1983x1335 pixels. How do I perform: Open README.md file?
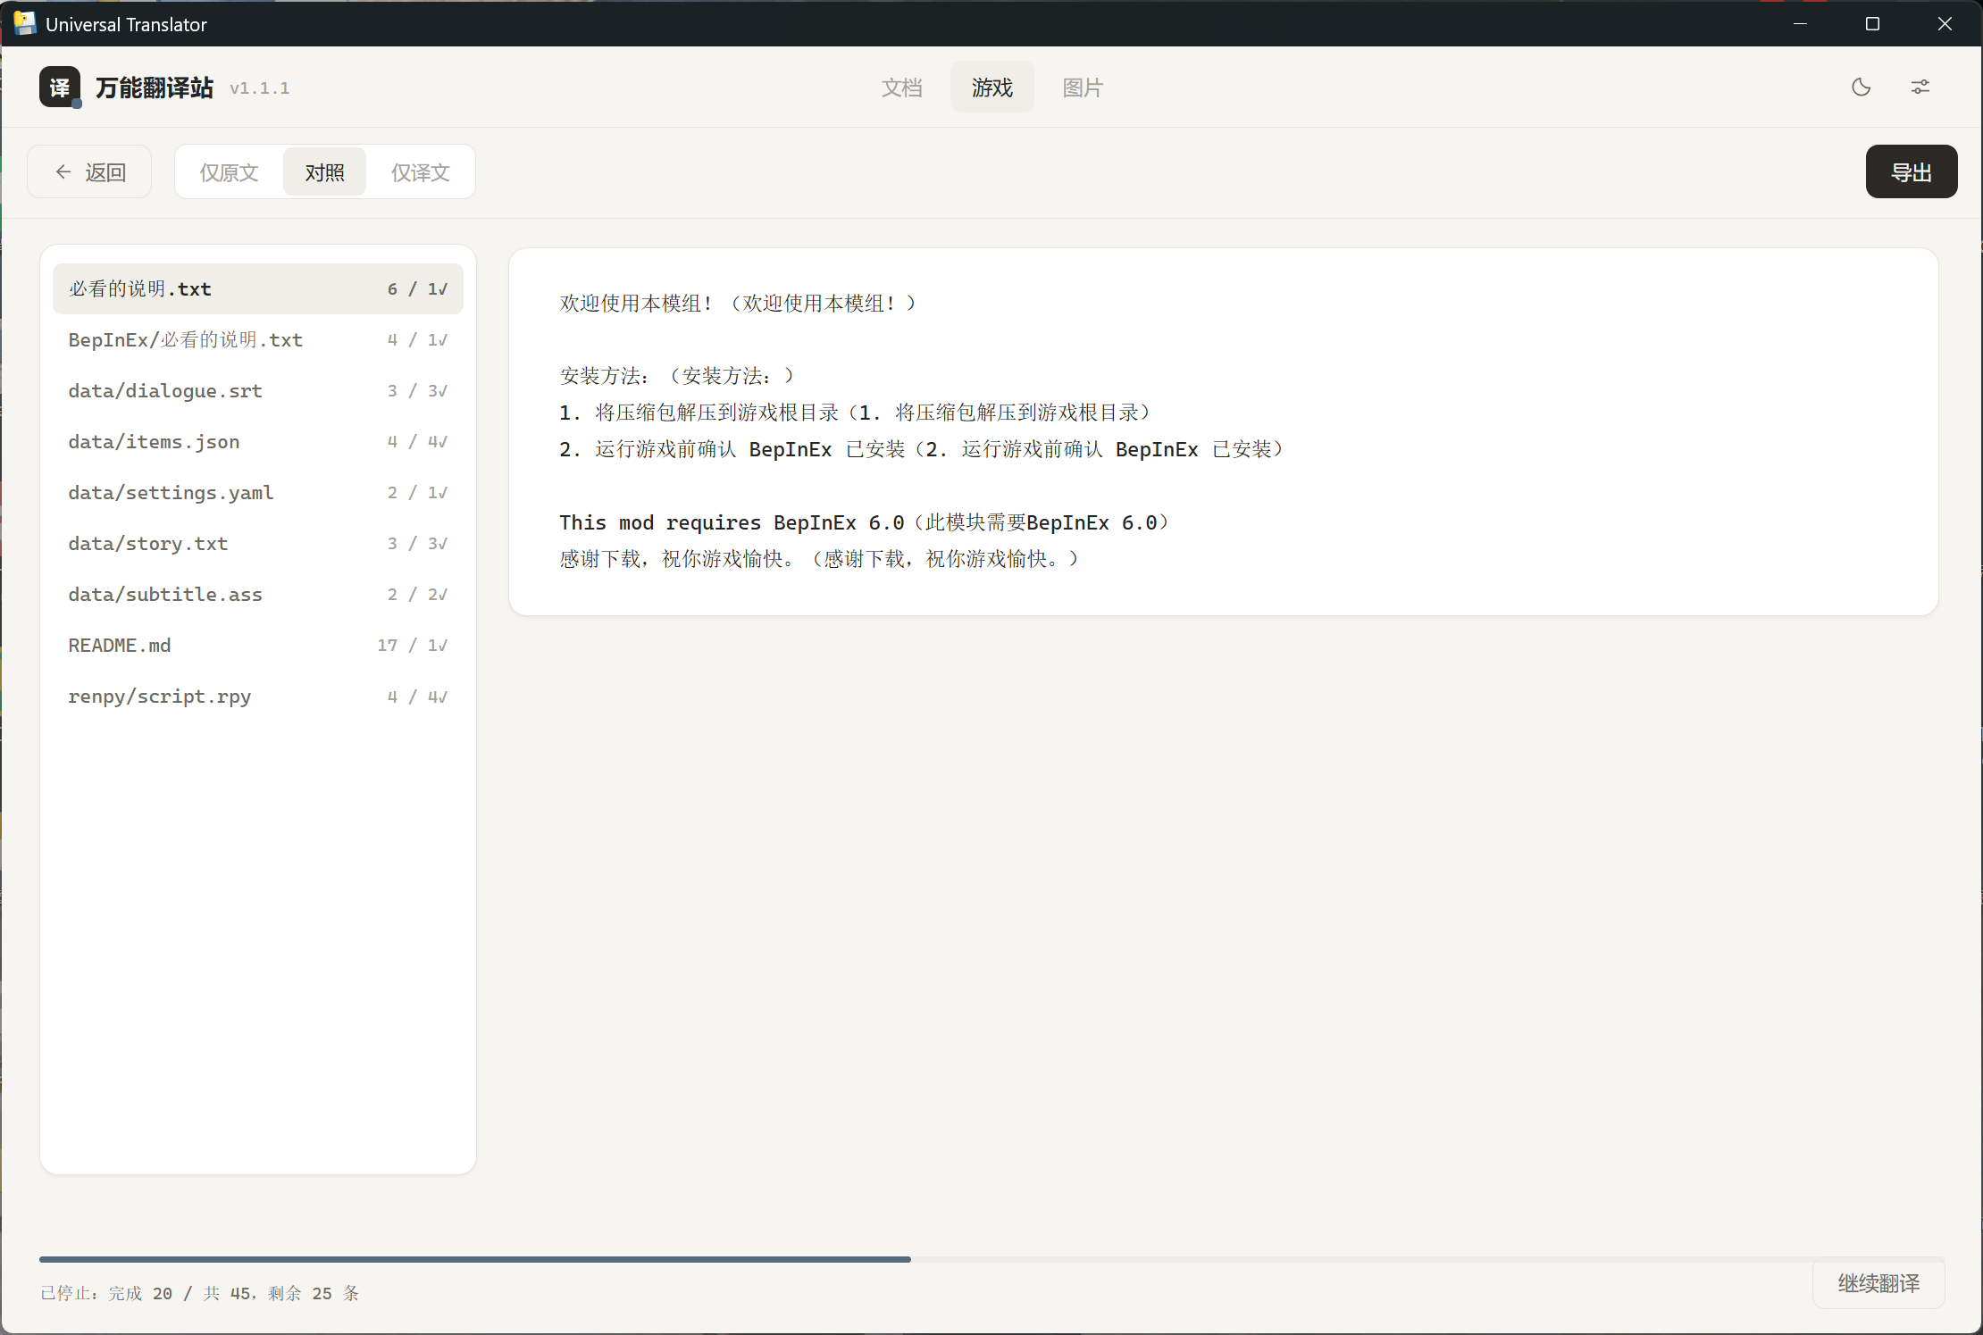coord(258,645)
